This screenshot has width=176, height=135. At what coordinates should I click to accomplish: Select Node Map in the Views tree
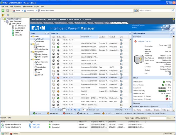(x=40, y=42)
